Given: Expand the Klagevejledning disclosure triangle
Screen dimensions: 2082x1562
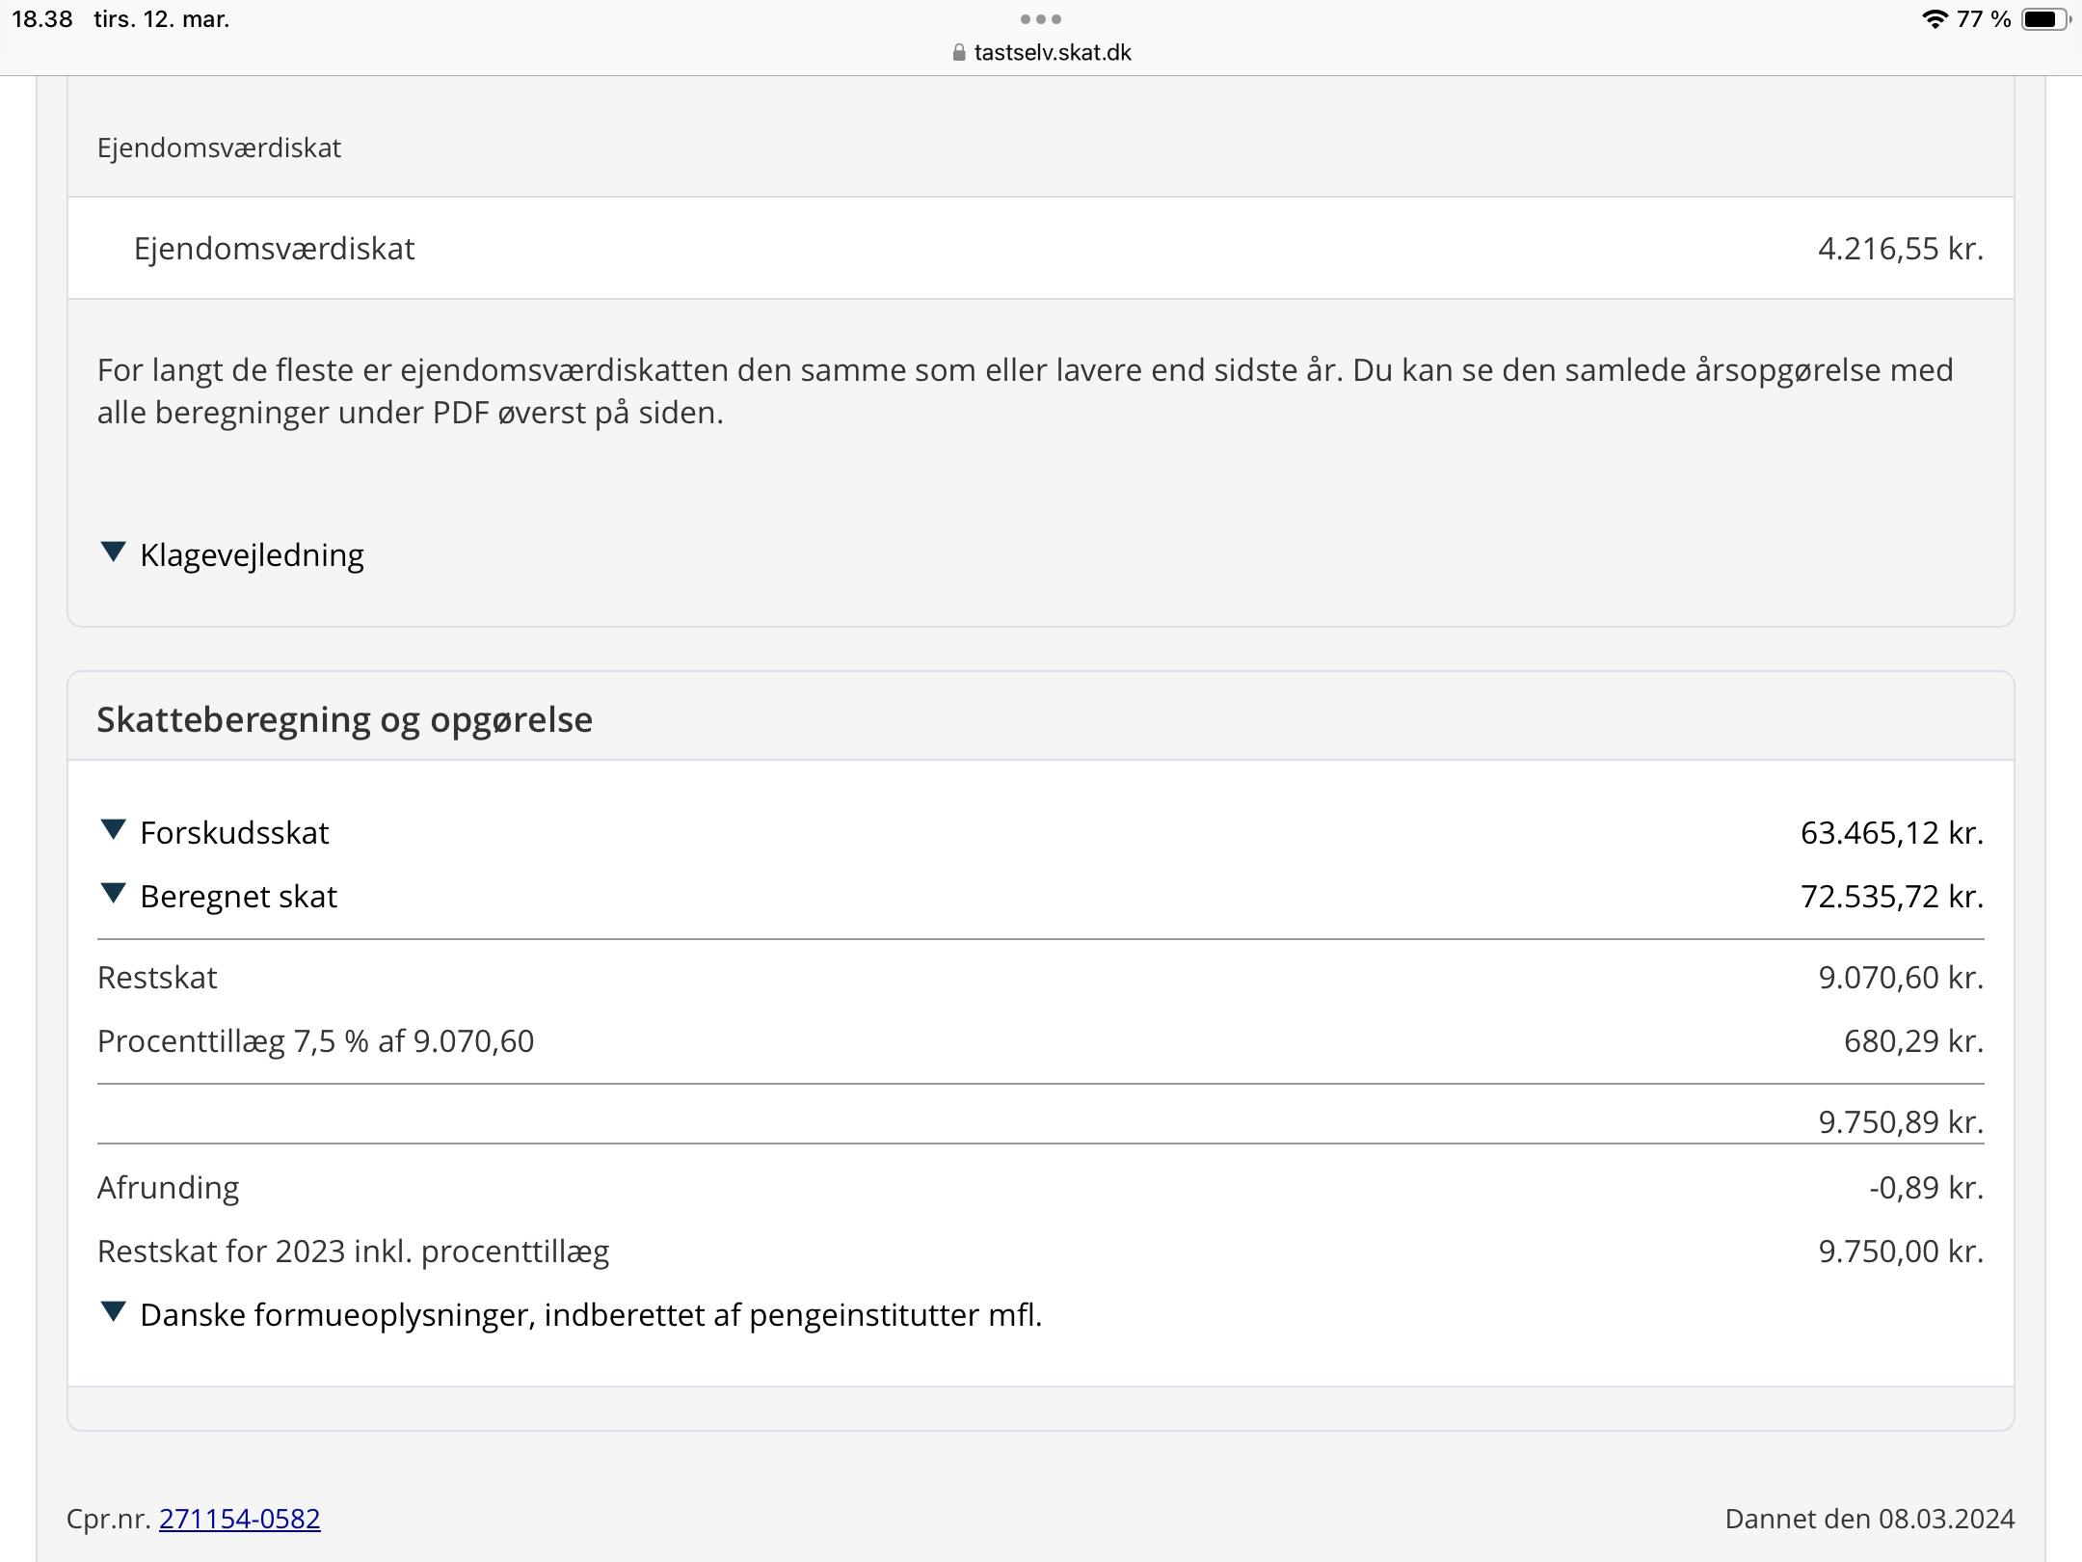Looking at the screenshot, I should coord(113,552).
